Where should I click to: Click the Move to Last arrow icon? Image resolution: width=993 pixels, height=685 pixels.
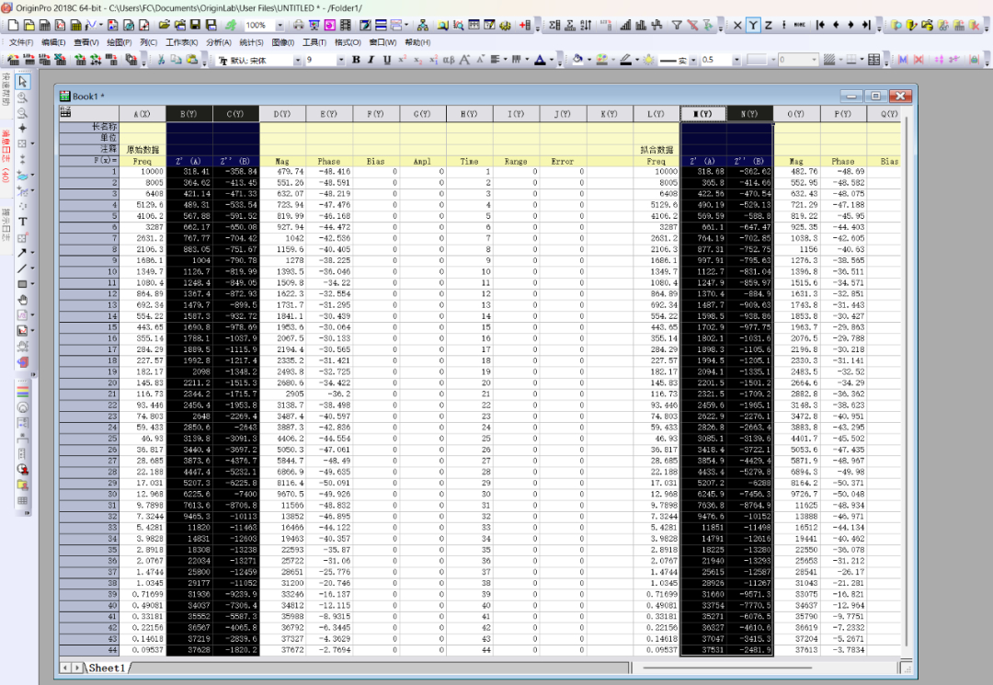866,26
